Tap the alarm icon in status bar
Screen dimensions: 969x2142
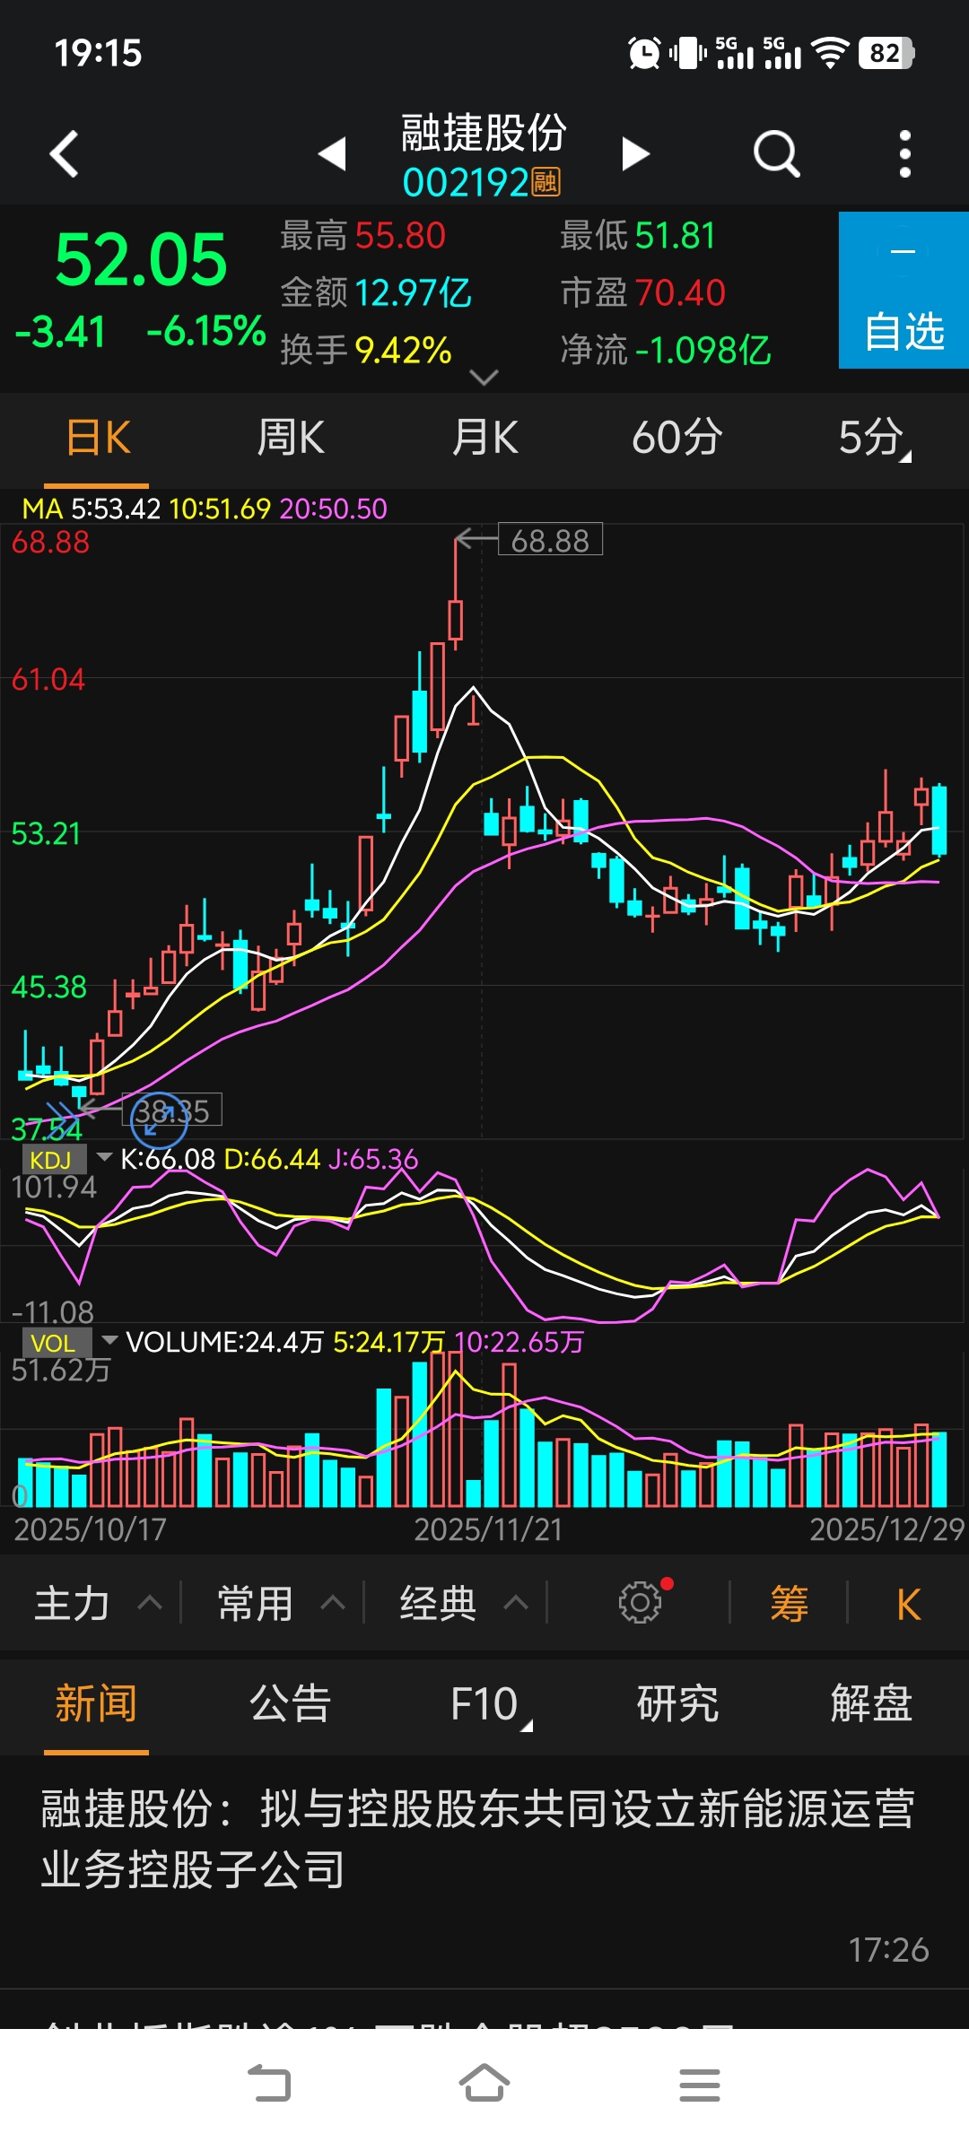[644, 53]
